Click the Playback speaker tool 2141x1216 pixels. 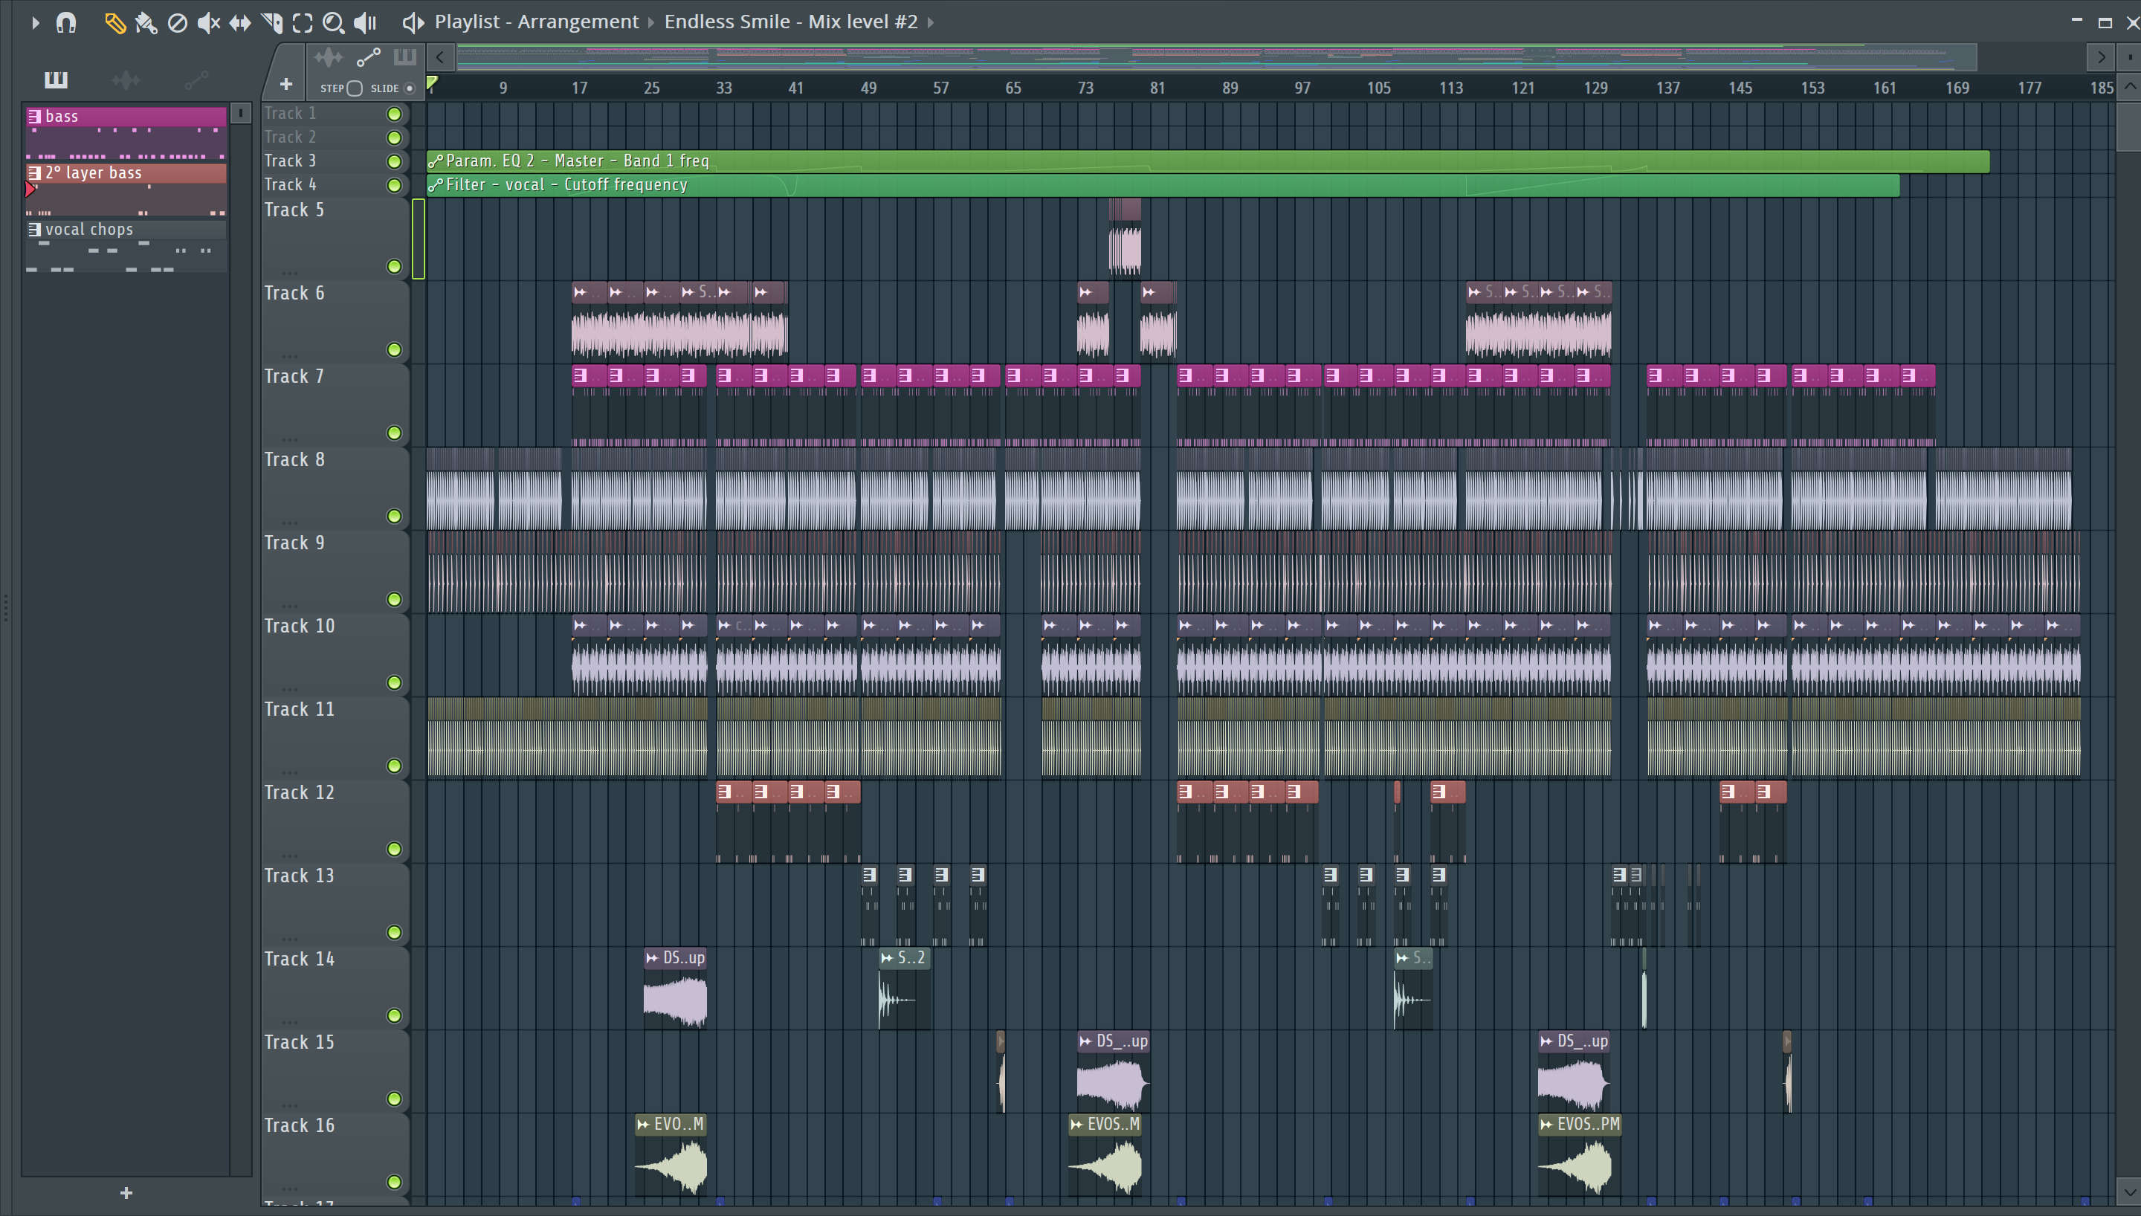(365, 22)
